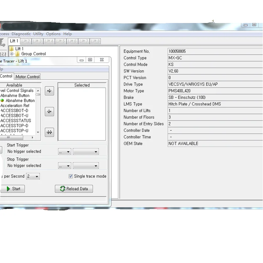Open the samples per Second dropdown
Screen dimensions: 263x263
33,176
